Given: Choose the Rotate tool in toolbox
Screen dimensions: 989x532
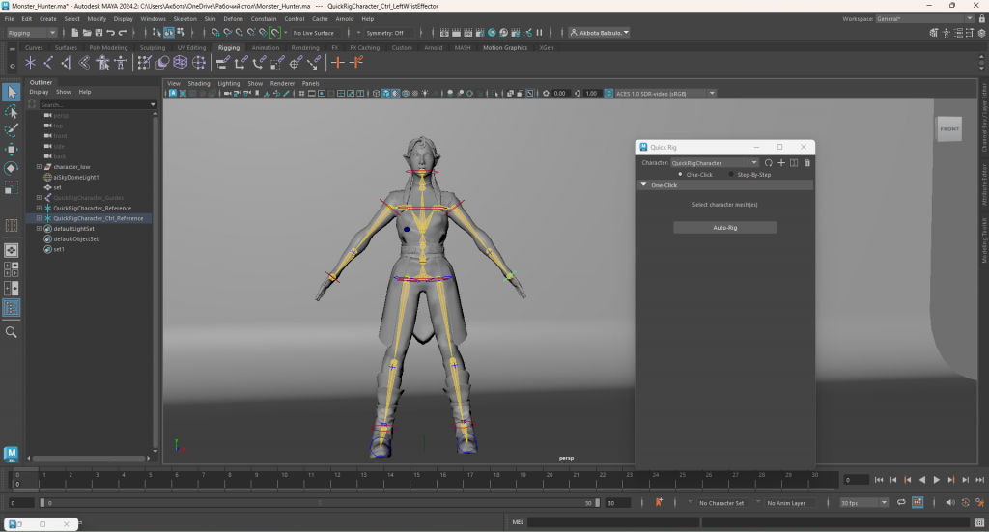Looking at the screenshot, I should click(x=12, y=168).
